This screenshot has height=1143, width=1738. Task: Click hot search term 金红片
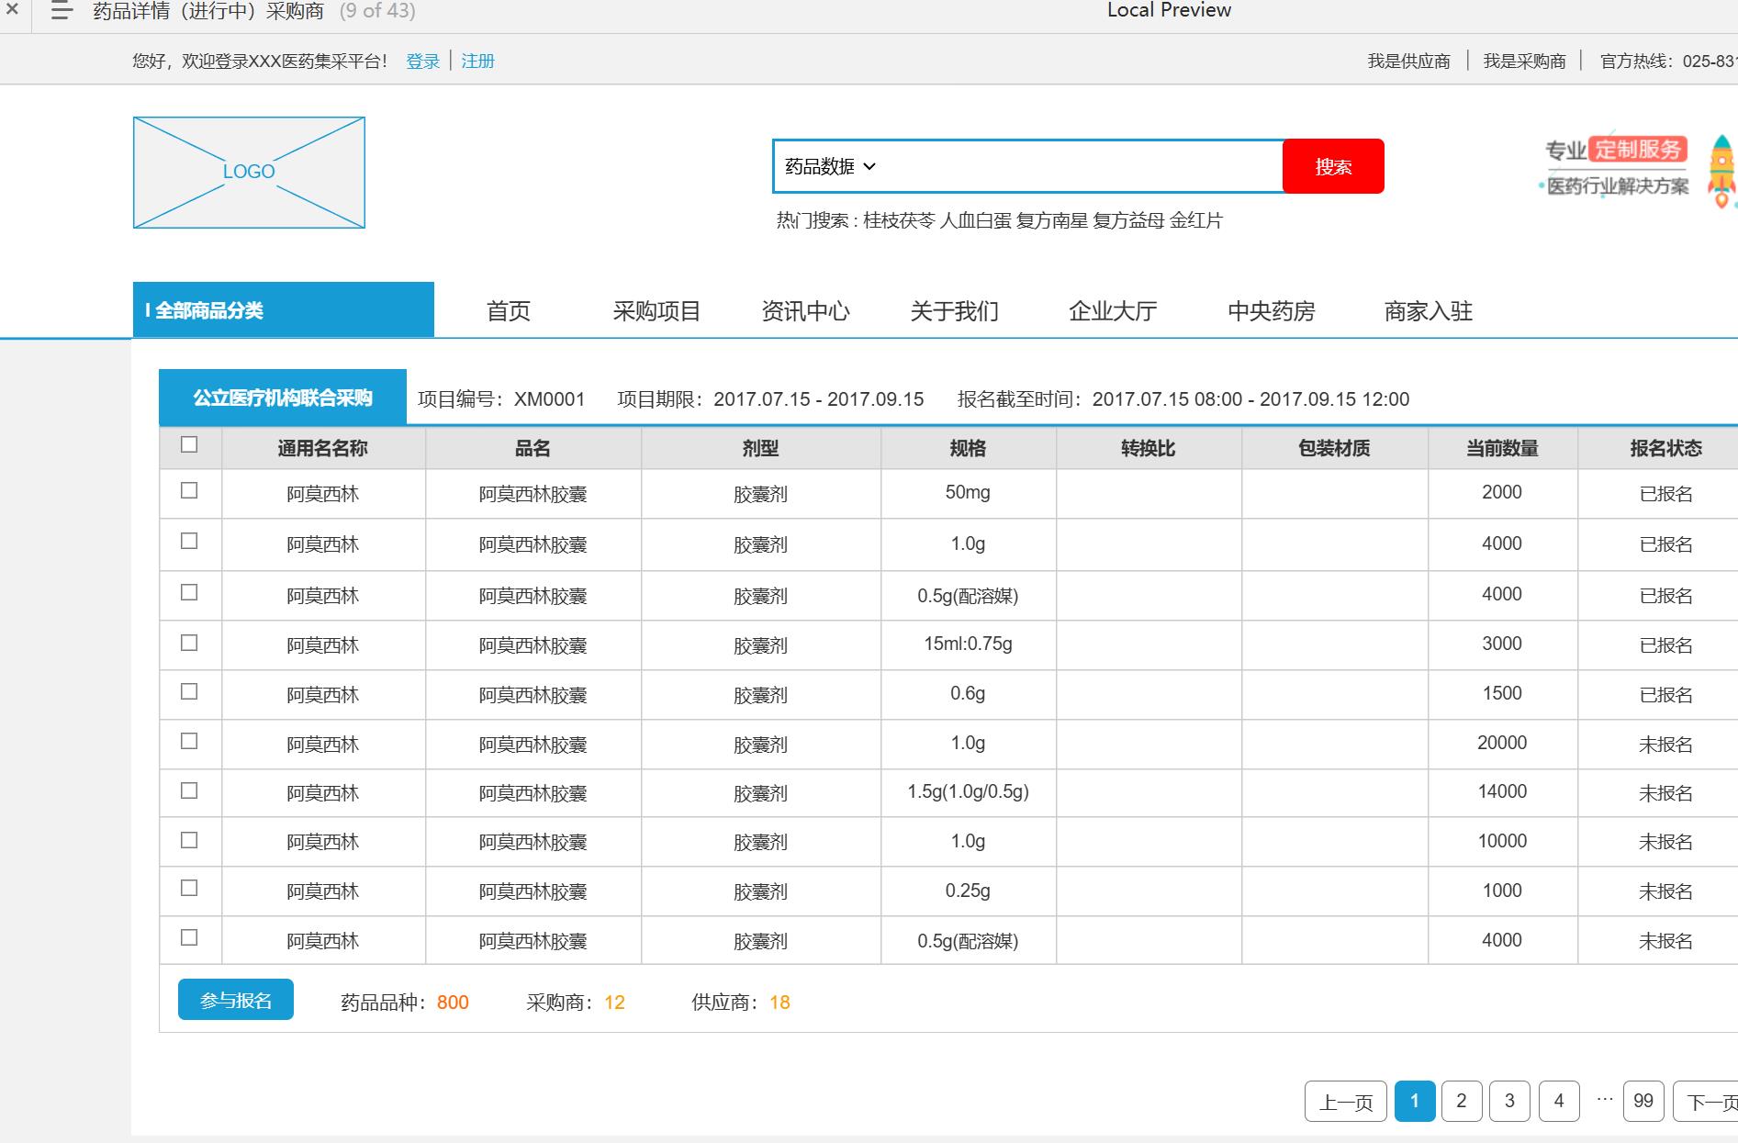1196,220
